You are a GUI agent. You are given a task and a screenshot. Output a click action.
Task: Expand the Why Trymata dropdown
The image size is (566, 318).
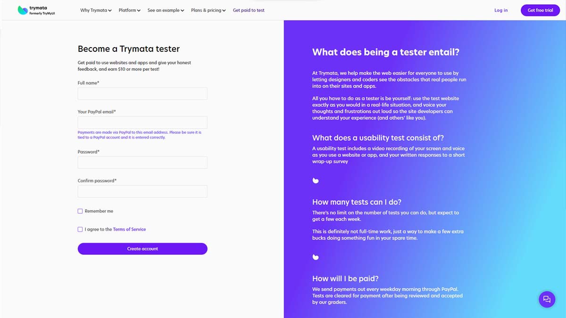pos(96,10)
